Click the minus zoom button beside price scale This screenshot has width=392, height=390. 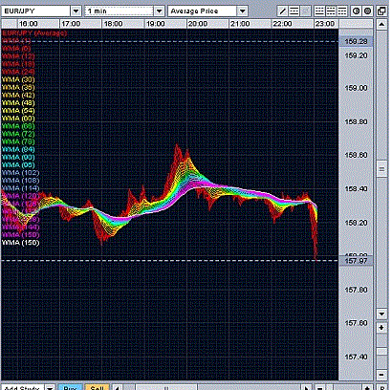[x=381, y=374]
